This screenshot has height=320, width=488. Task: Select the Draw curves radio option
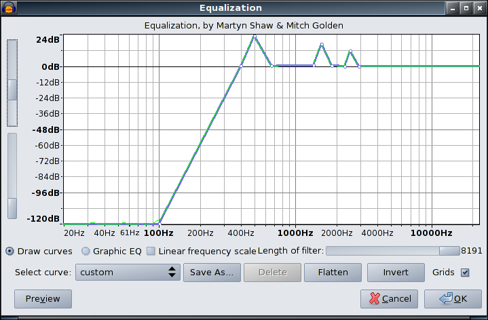pyautogui.click(x=10, y=251)
